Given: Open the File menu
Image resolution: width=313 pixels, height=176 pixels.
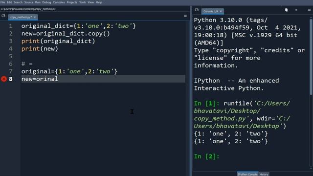Looking at the screenshot, I should coord(3,2).
